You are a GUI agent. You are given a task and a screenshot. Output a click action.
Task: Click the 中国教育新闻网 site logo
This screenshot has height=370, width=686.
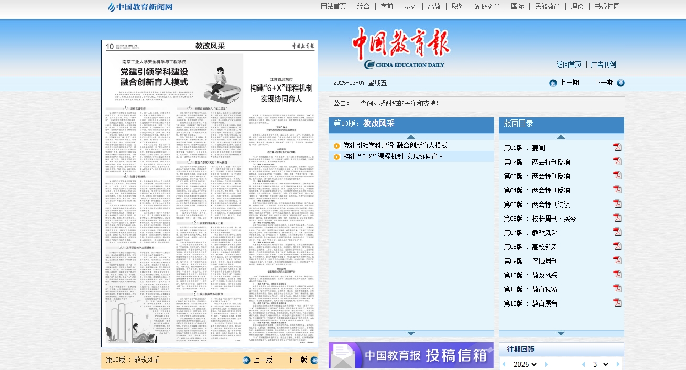tap(140, 7)
